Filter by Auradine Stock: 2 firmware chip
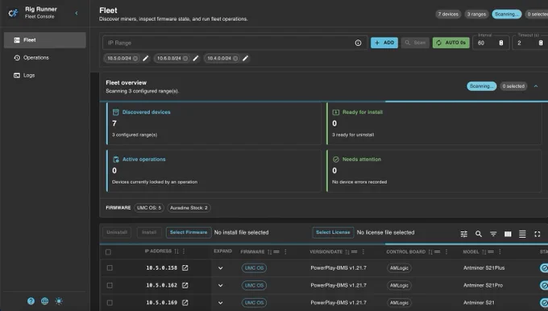The image size is (548, 311). coord(189,208)
